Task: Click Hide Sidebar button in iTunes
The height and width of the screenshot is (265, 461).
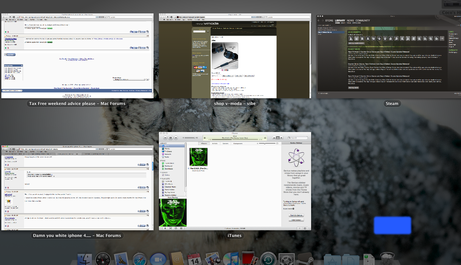Action: pyautogui.click(x=296, y=220)
